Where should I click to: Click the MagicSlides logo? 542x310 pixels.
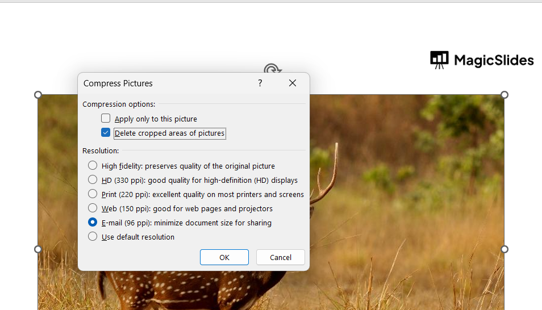(482, 60)
